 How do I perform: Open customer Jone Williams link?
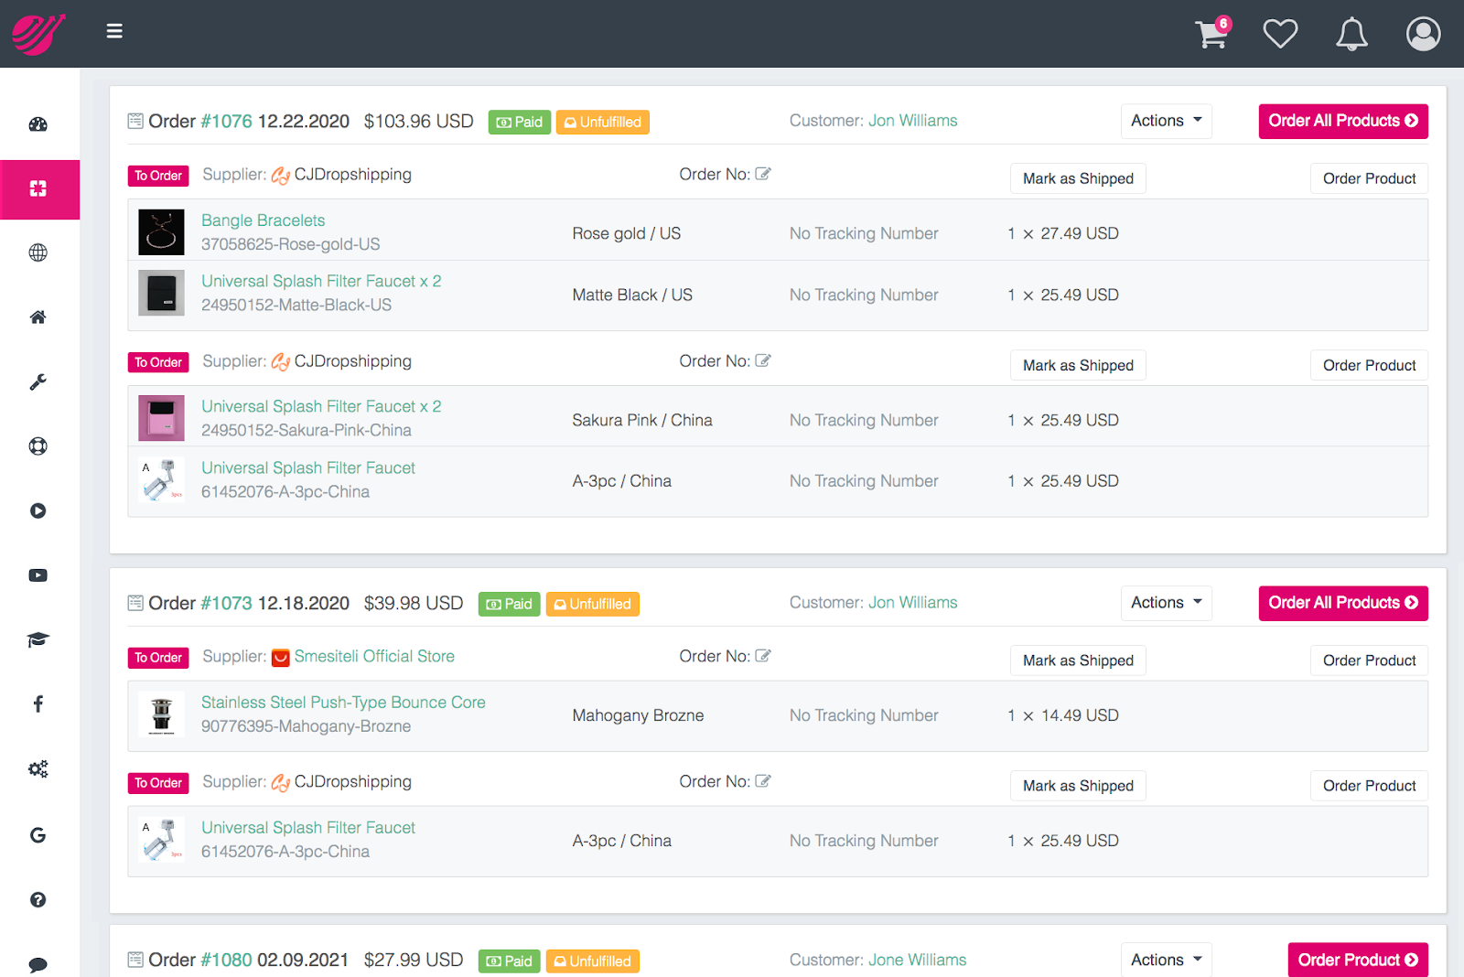point(917,960)
